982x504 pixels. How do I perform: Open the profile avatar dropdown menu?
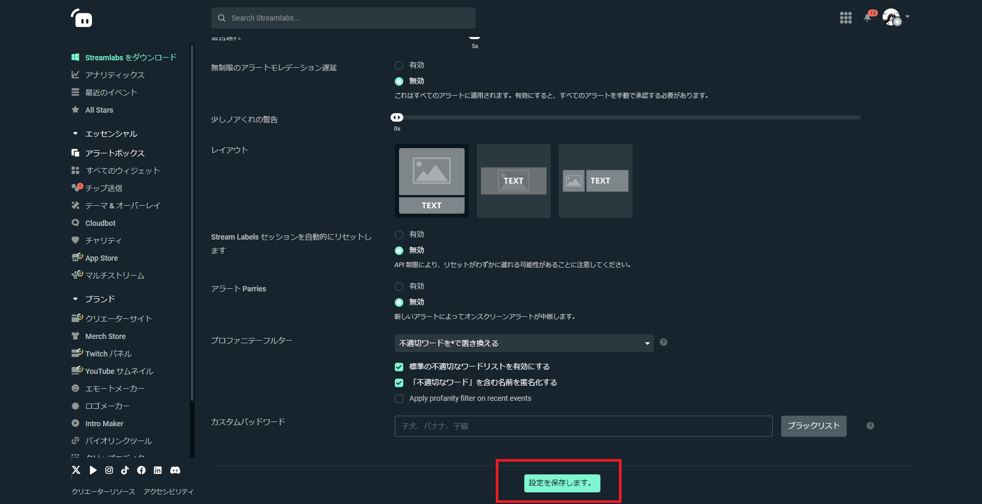(893, 17)
